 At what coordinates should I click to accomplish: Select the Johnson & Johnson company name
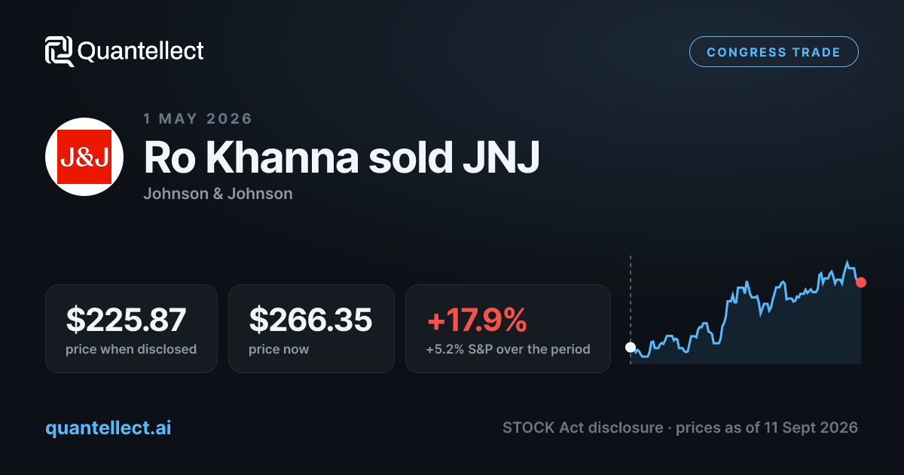click(x=218, y=194)
